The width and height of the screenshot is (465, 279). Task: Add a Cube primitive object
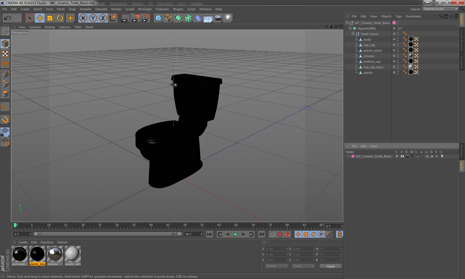(158, 18)
